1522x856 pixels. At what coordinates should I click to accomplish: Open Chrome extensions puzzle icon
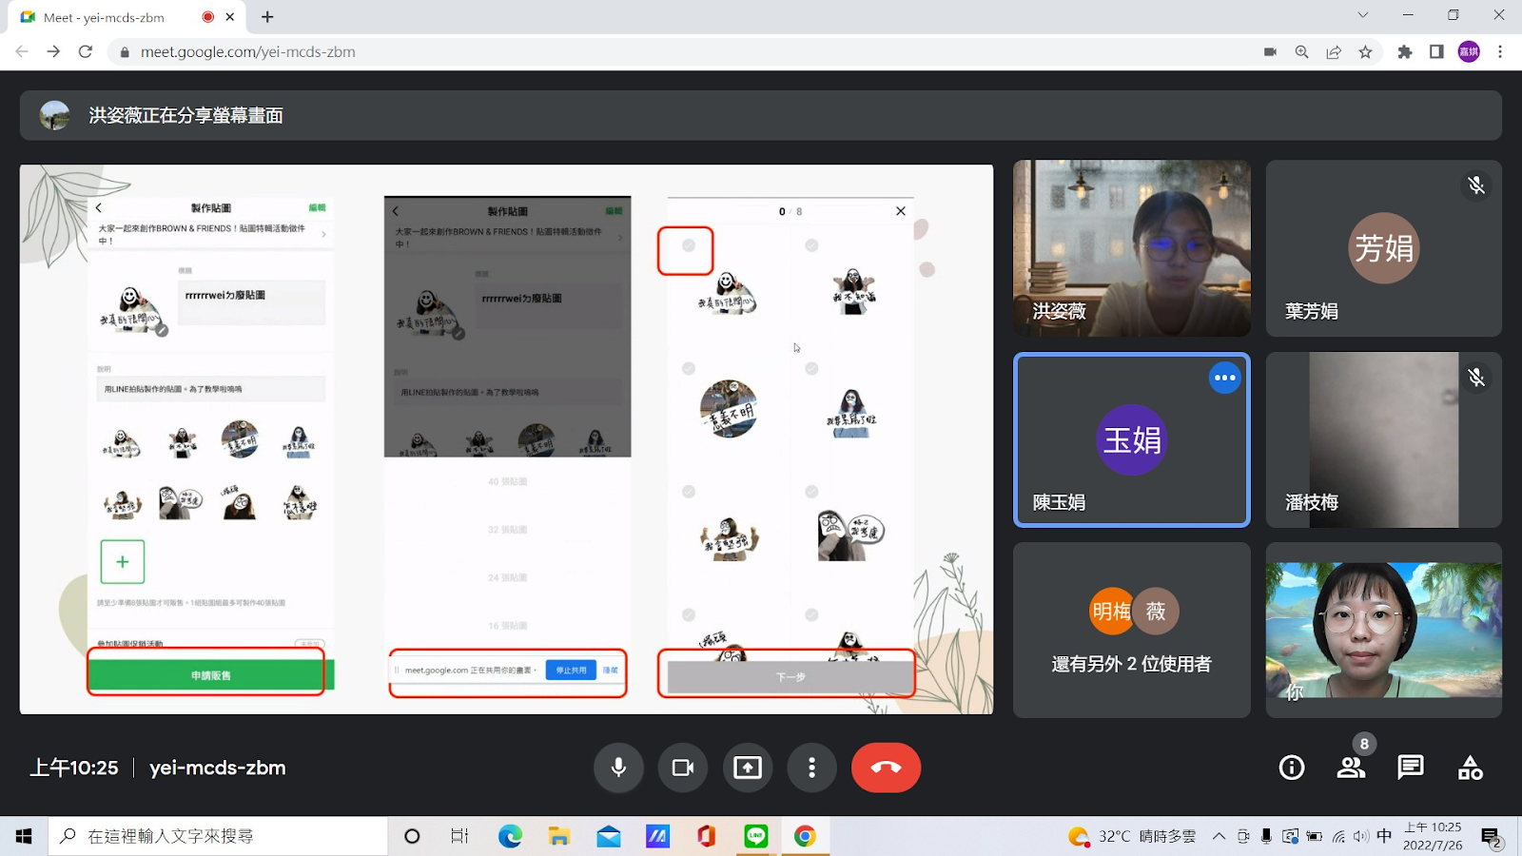(1405, 51)
